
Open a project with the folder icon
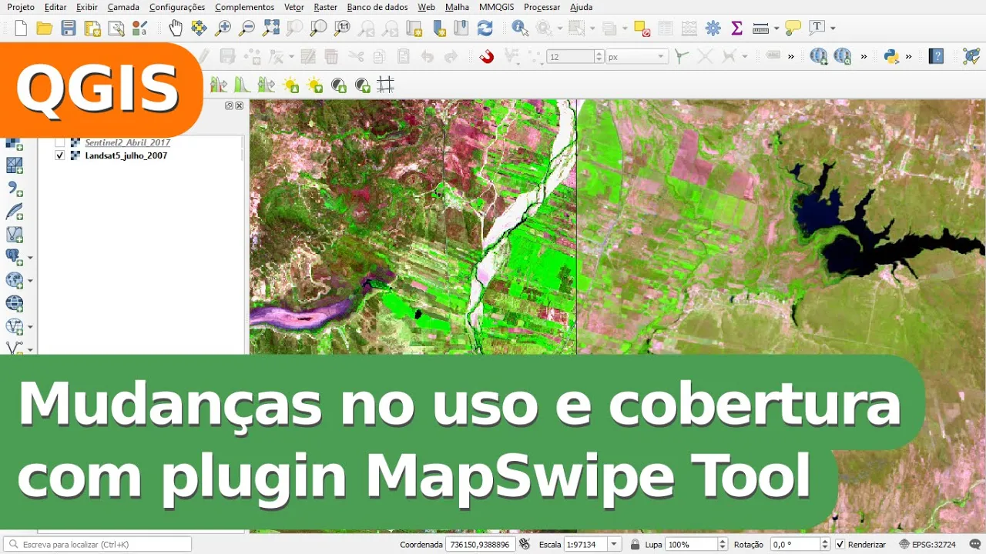click(x=45, y=28)
